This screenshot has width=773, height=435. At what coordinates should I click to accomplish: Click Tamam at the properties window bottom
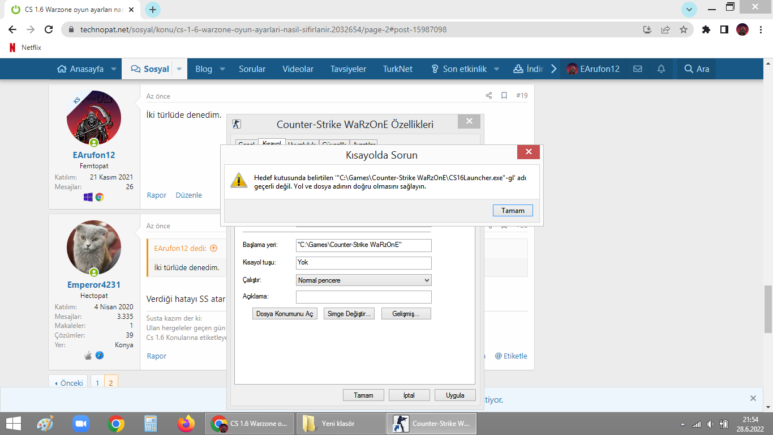pos(363,395)
